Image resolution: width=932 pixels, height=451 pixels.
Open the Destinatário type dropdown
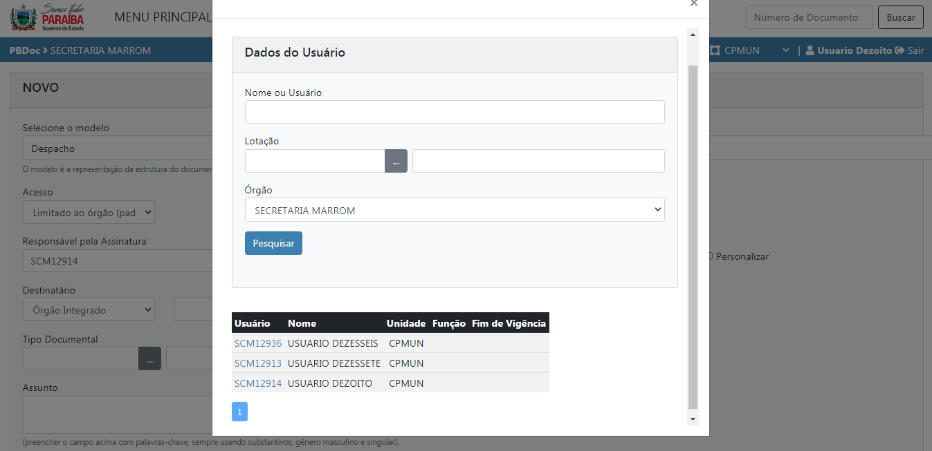click(89, 310)
